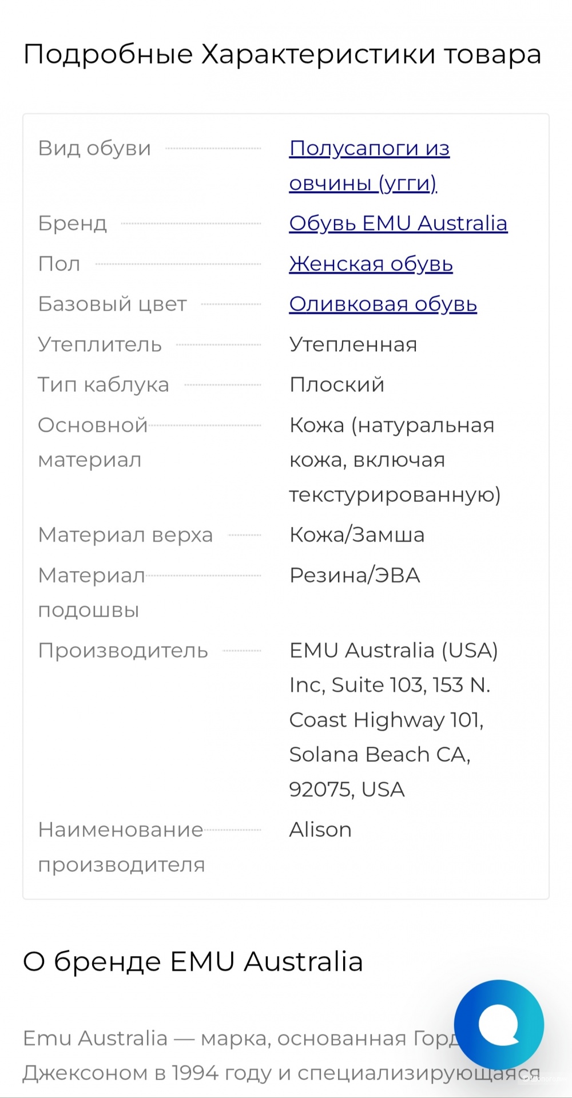Click the "Вид обуви" row label
Screen dimensions: 572x1098
[x=94, y=148]
